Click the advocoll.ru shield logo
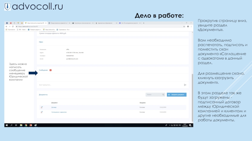The width and height of the screenshot is (252, 141). 7,7
